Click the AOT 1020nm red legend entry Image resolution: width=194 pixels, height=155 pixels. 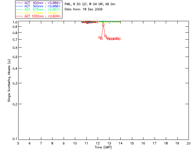(x=38, y=16)
